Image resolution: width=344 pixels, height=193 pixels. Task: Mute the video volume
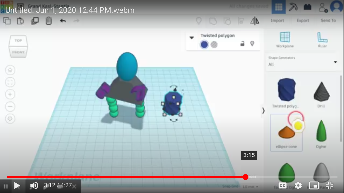pos(34,186)
